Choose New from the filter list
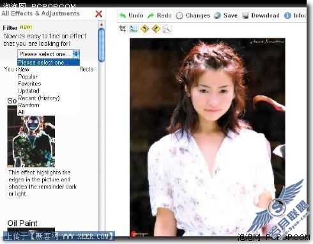 24,70
